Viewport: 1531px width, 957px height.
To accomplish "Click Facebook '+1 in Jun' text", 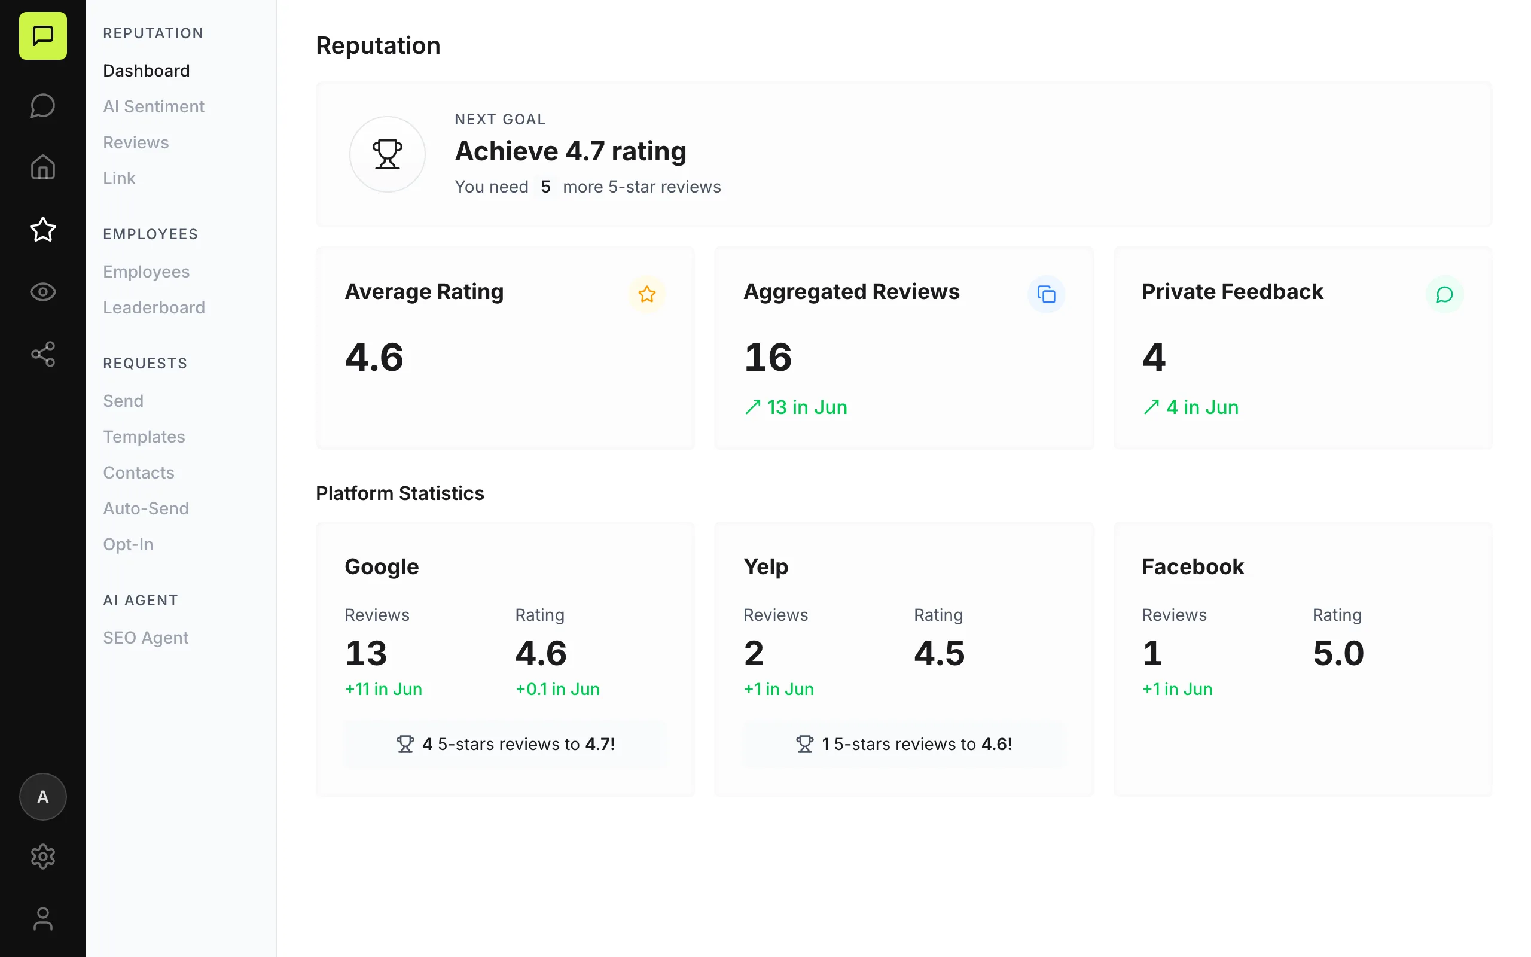I will [x=1178, y=688].
